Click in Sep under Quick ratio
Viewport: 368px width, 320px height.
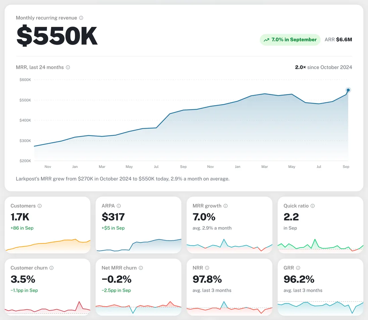(x=290, y=228)
